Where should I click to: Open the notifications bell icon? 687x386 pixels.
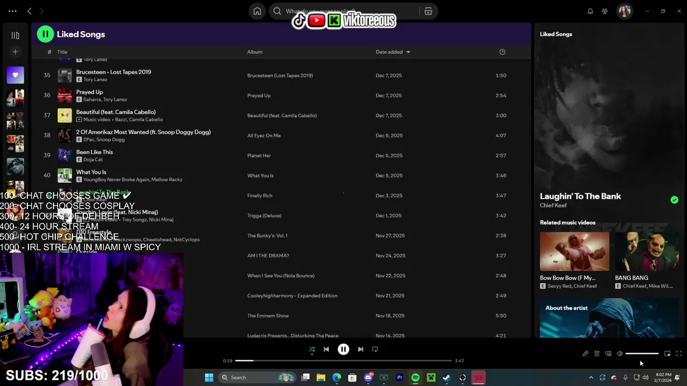[x=590, y=11]
